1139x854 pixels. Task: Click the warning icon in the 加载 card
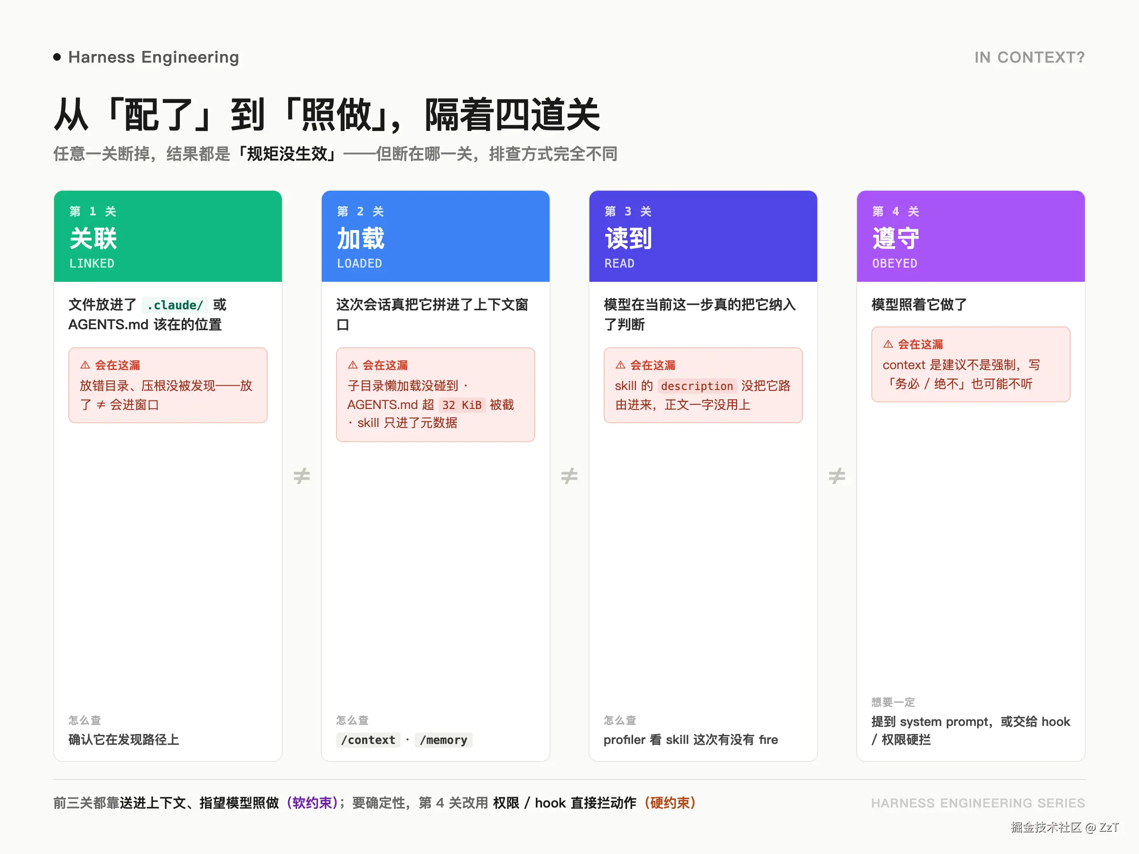353,365
